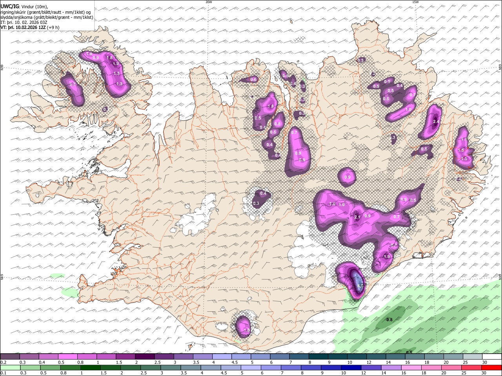Click the darkest green 1–1.5 swatch in the lower row
502x376 pixels.
(90, 367)
